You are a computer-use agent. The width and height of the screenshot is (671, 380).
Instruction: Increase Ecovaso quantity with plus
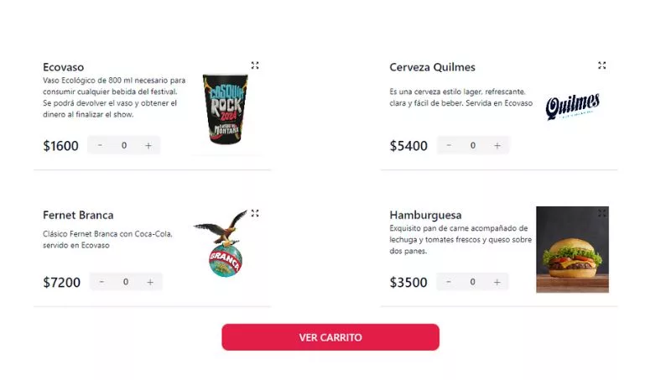click(148, 145)
